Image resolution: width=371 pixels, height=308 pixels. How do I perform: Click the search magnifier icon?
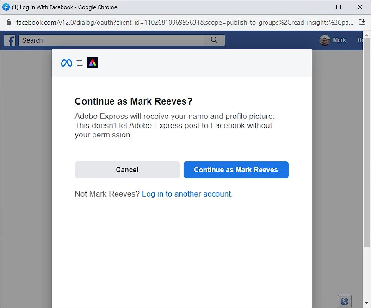point(214,40)
